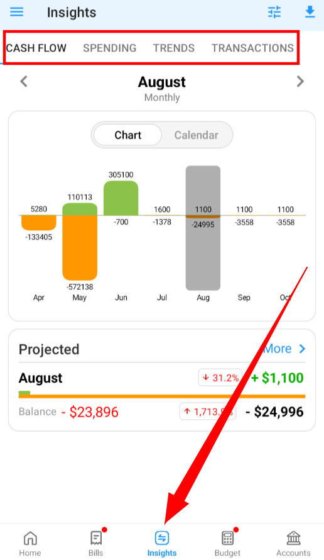This screenshot has height=560, width=324.
Task: Tap the August projected progress bar
Action: pyautogui.click(x=162, y=395)
